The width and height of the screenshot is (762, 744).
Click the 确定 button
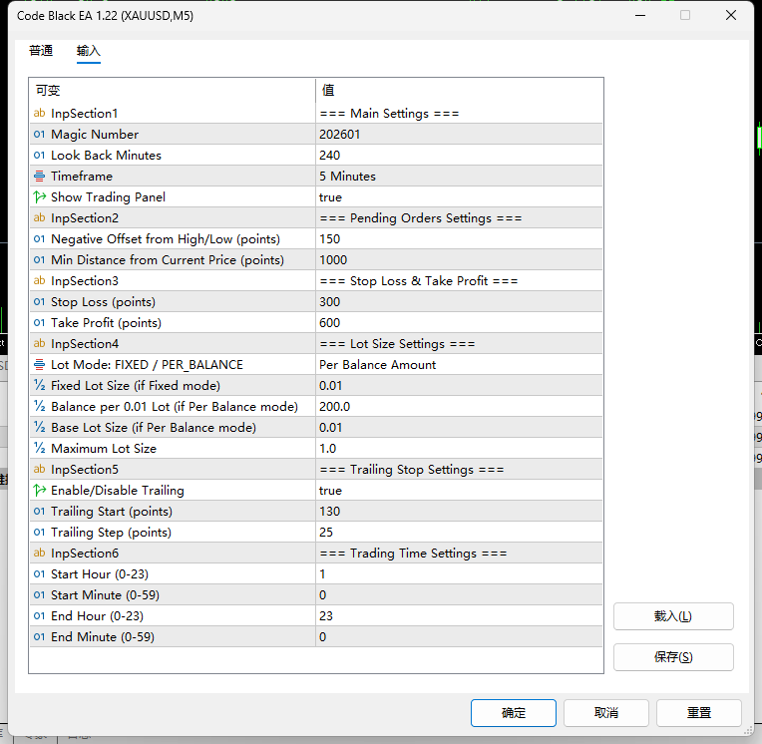click(x=514, y=713)
